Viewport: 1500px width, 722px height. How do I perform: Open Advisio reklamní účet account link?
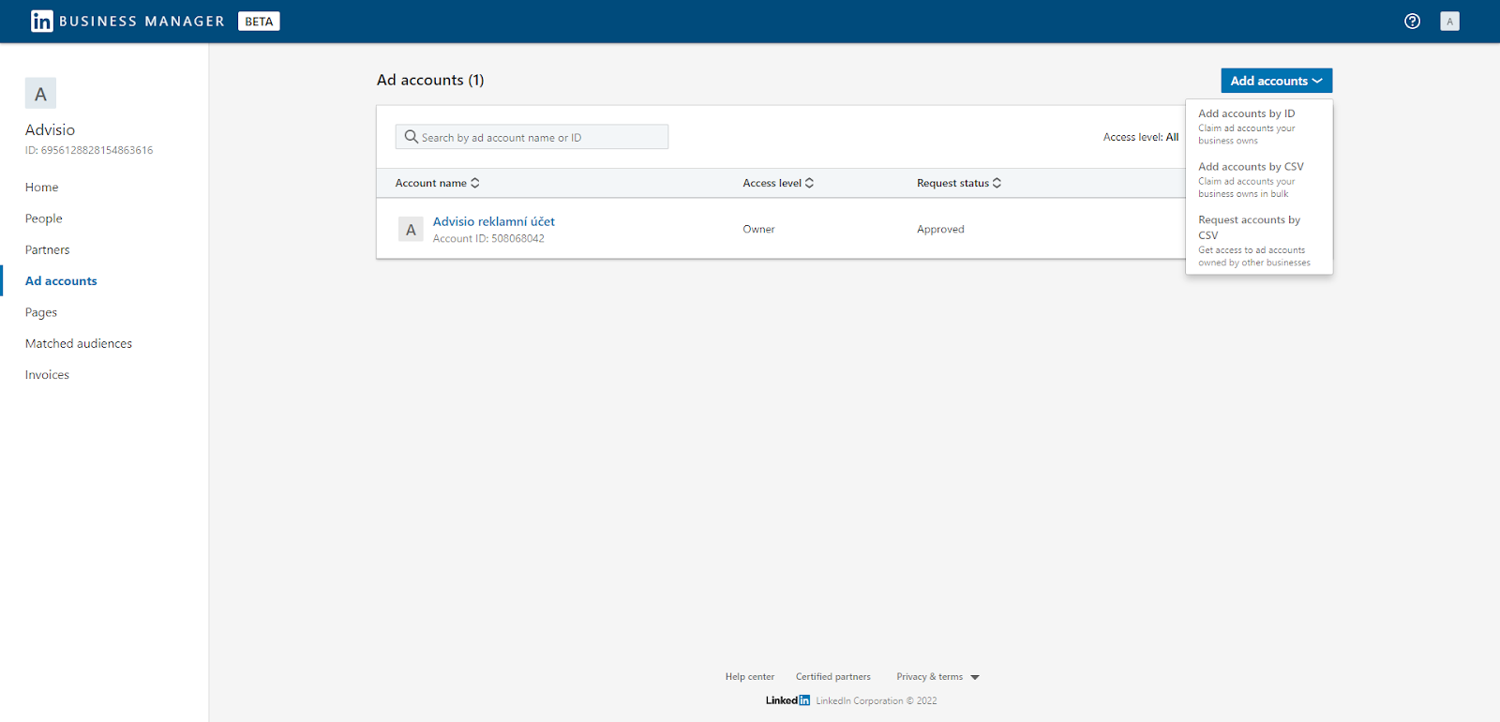tap(493, 221)
